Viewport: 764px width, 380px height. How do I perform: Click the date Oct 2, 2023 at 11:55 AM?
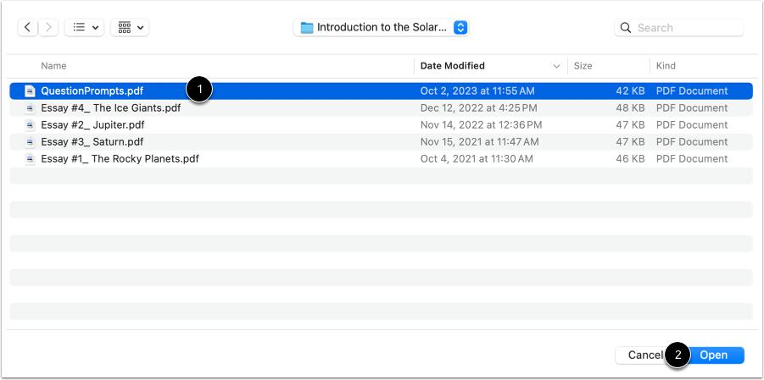click(x=477, y=91)
